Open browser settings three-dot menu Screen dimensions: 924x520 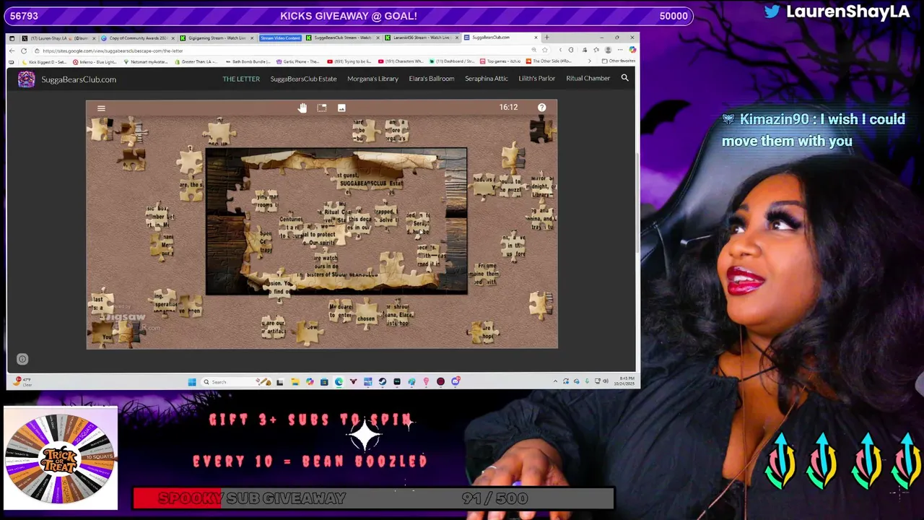pos(620,50)
